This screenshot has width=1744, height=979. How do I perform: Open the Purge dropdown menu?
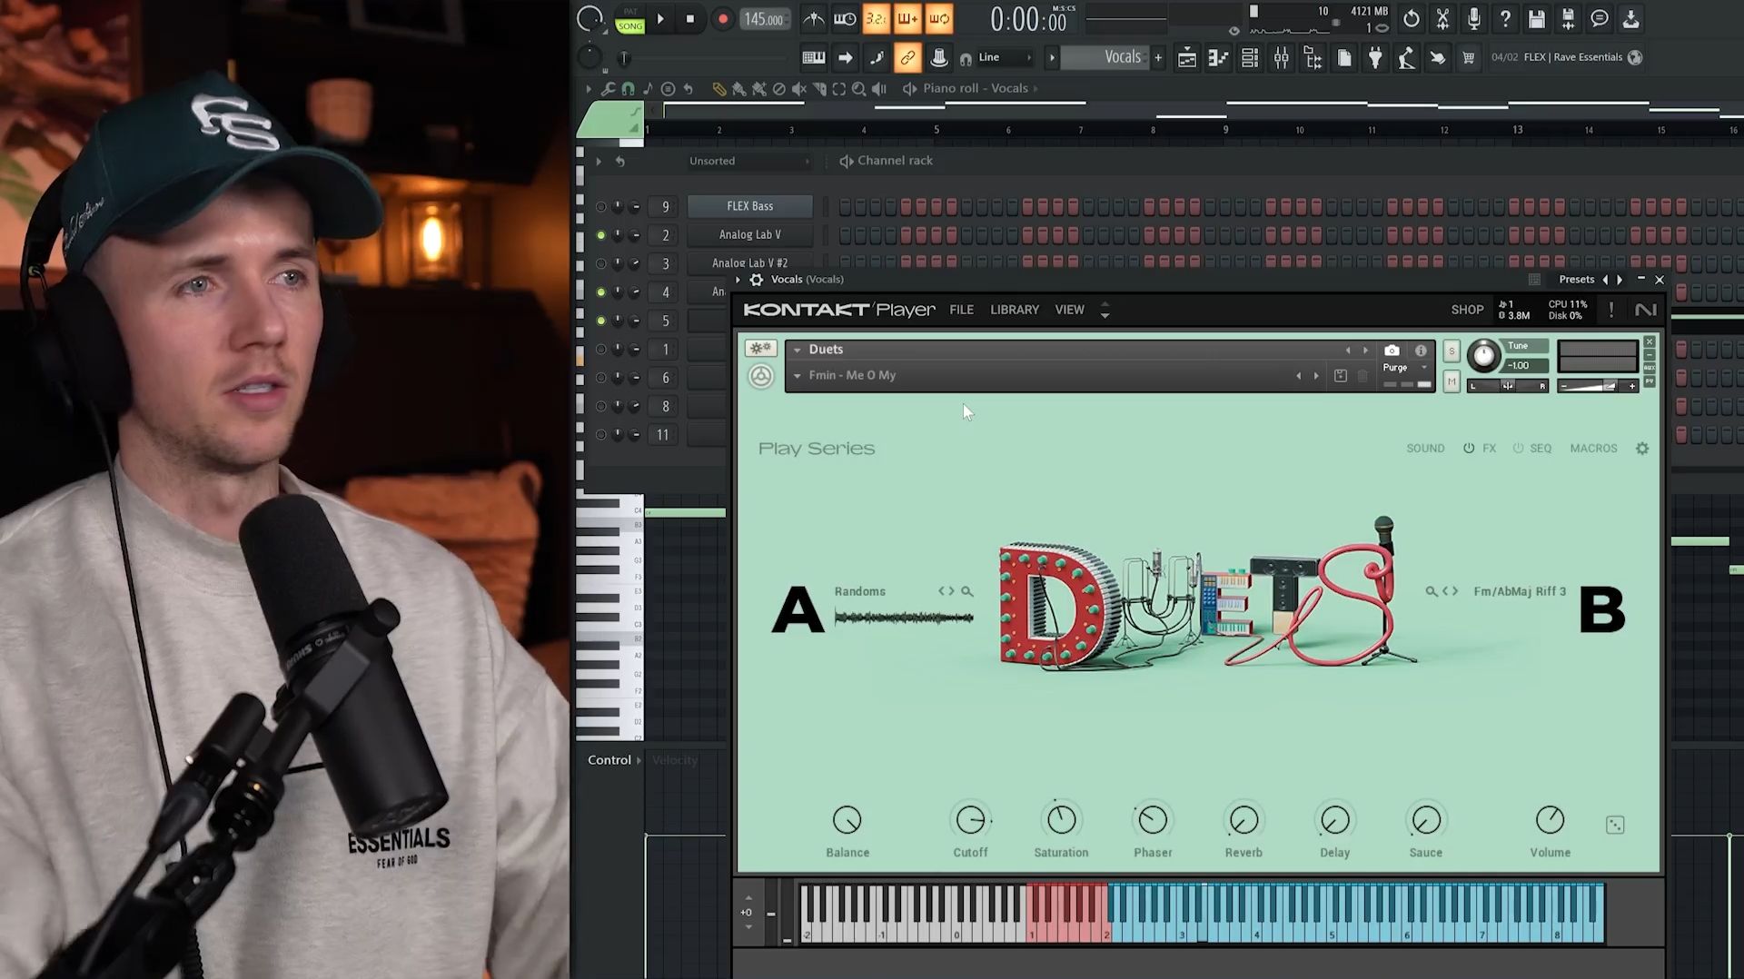tap(1404, 368)
